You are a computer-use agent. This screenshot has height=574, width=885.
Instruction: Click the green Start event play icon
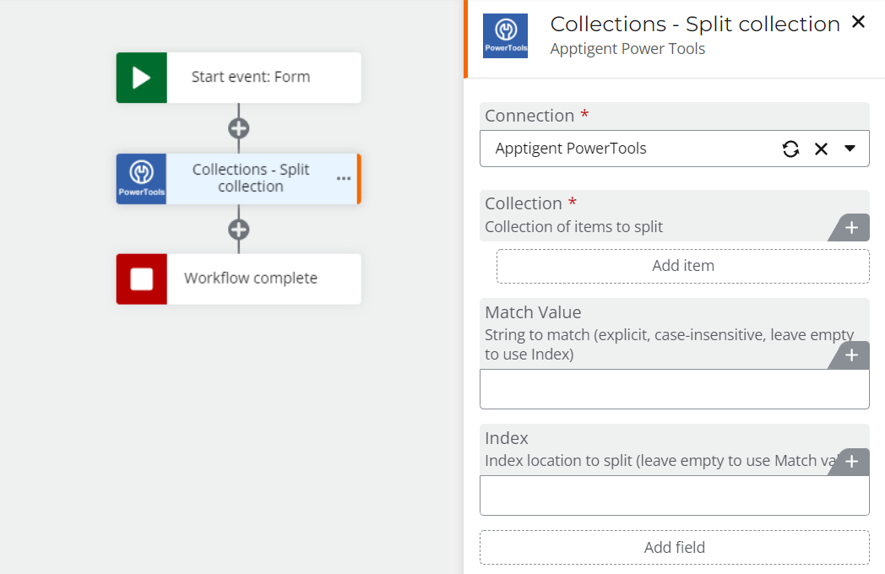point(141,77)
